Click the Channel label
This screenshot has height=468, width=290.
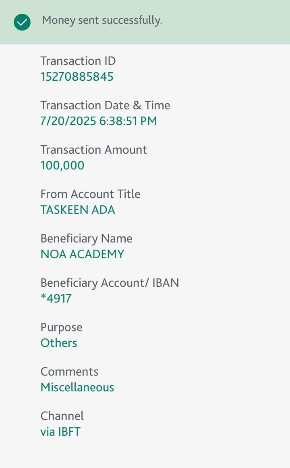62,416
